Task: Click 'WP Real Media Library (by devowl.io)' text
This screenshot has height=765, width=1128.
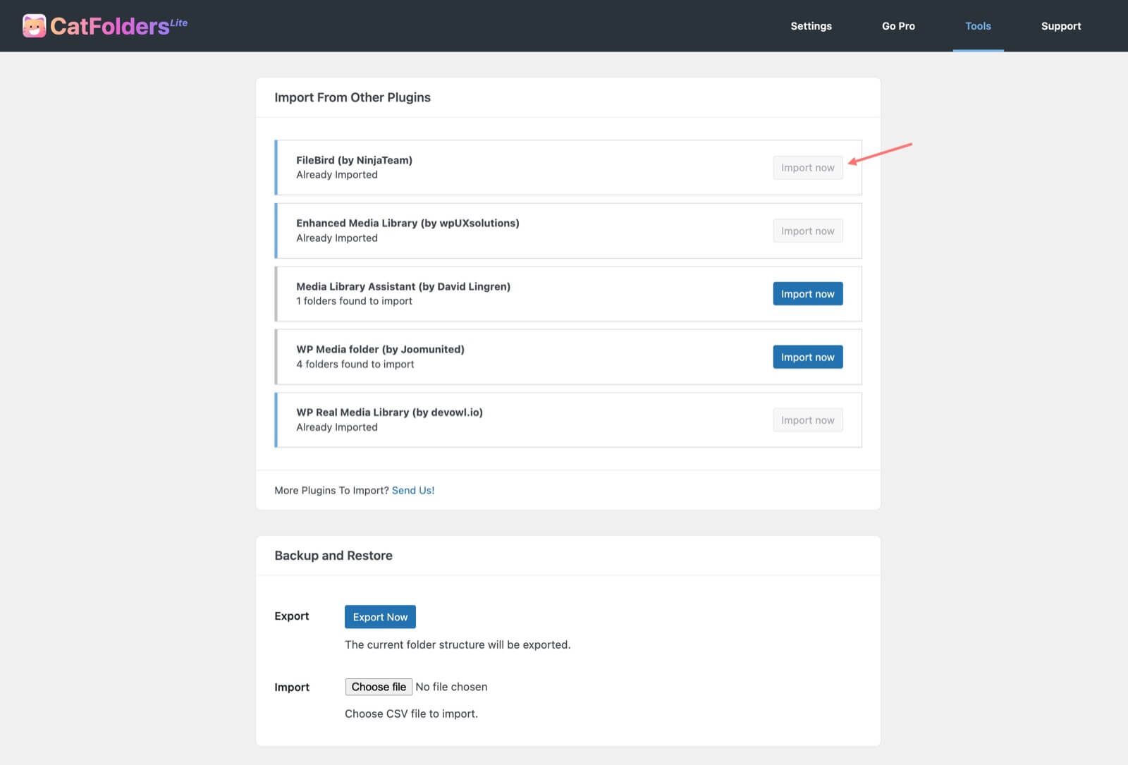Action: (x=389, y=412)
